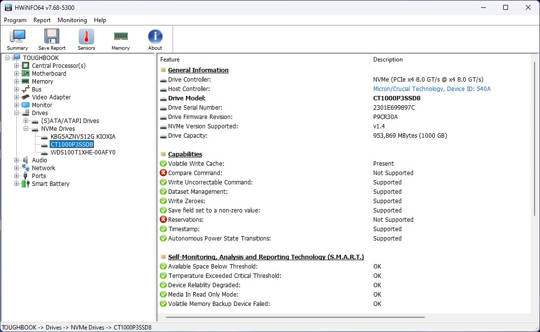Viewport: 540px width, 332px height.
Task: Open the Program menu
Action: pos(15,20)
